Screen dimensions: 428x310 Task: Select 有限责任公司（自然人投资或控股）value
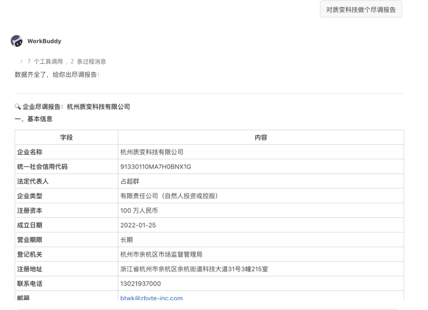(x=169, y=196)
